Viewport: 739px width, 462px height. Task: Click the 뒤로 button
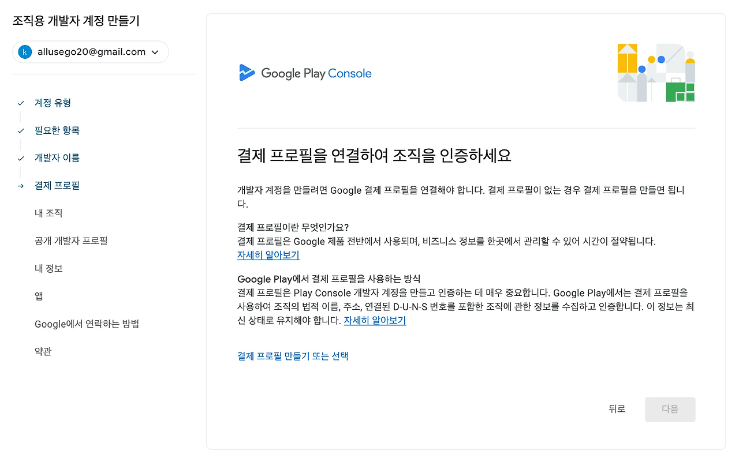(617, 409)
